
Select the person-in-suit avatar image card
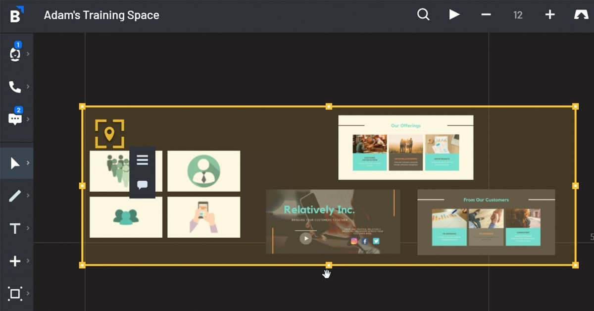[203, 171]
